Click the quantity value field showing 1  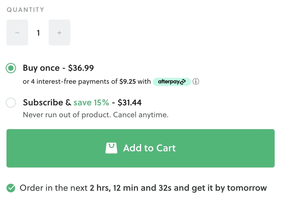pyautogui.click(x=38, y=33)
